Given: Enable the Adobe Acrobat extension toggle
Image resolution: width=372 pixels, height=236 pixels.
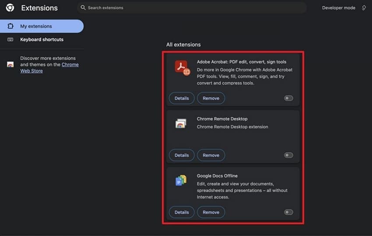Looking at the screenshot, I should coord(288,98).
